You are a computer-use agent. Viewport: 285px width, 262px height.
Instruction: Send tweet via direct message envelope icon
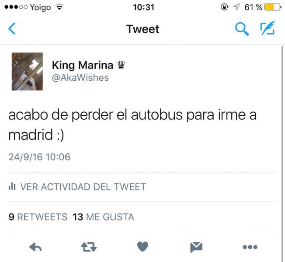tap(196, 247)
